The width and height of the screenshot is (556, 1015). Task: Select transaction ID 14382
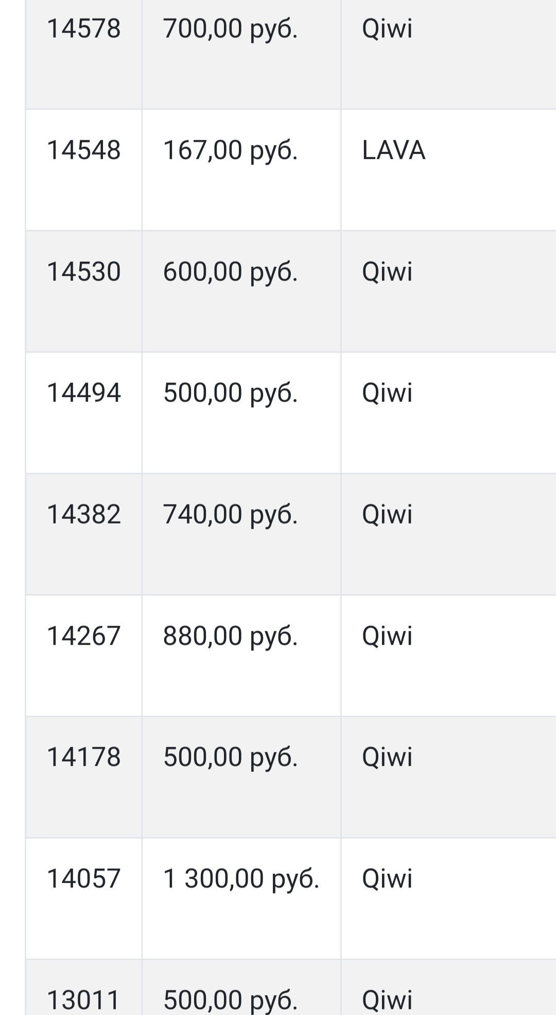tap(83, 515)
